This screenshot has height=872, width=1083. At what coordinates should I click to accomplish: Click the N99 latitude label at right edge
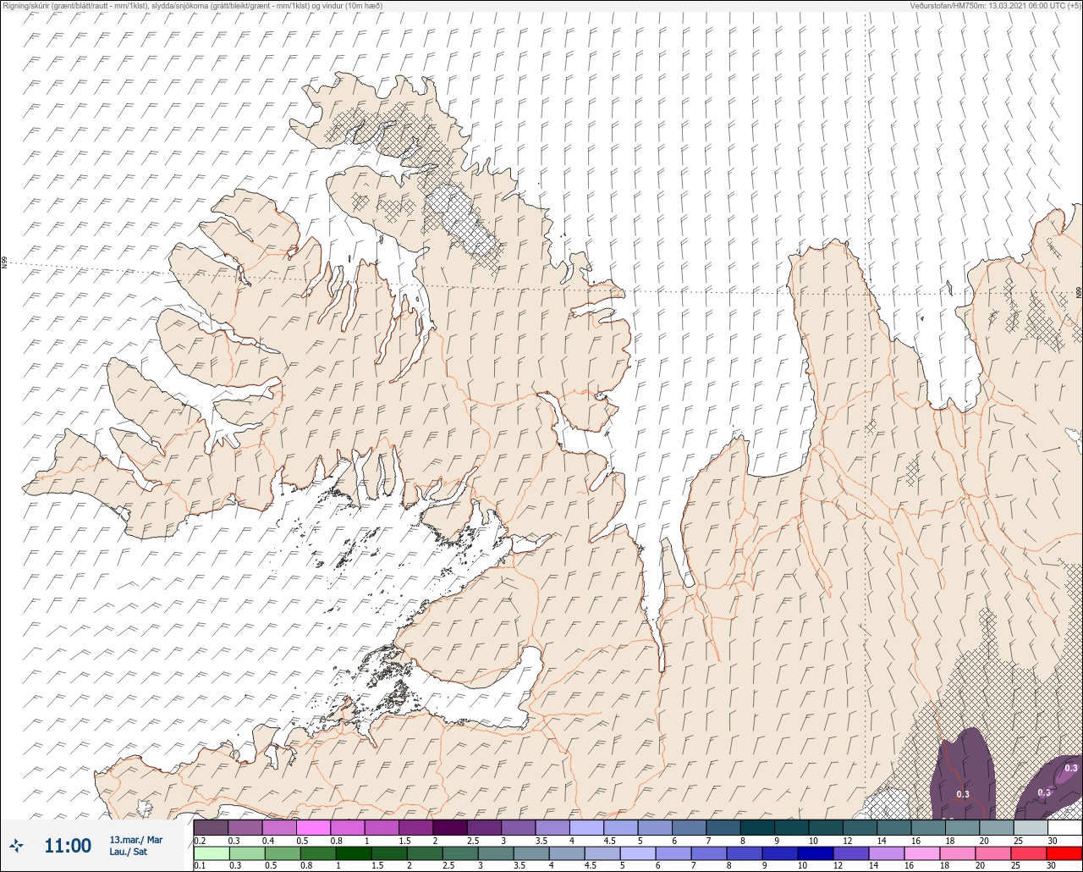1079,293
